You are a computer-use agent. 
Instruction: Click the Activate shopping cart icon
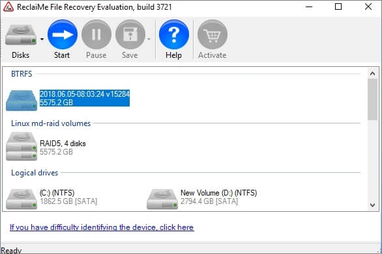click(x=213, y=34)
